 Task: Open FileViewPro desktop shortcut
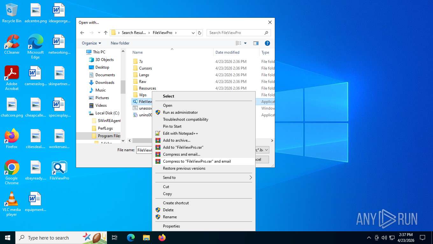[59, 171]
